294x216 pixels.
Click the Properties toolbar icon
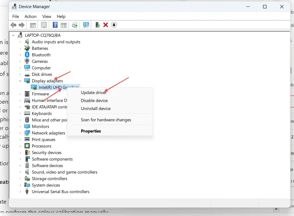[x=44, y=25]
